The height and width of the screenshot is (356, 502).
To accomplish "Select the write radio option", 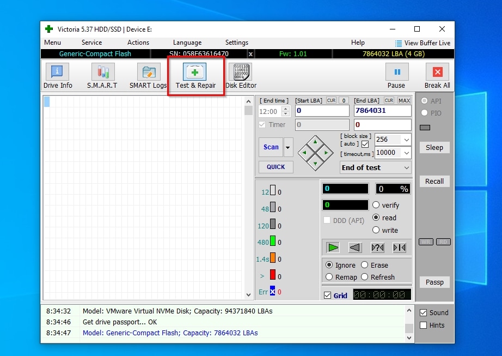I will pyautogui.click(x=376, y=230).
